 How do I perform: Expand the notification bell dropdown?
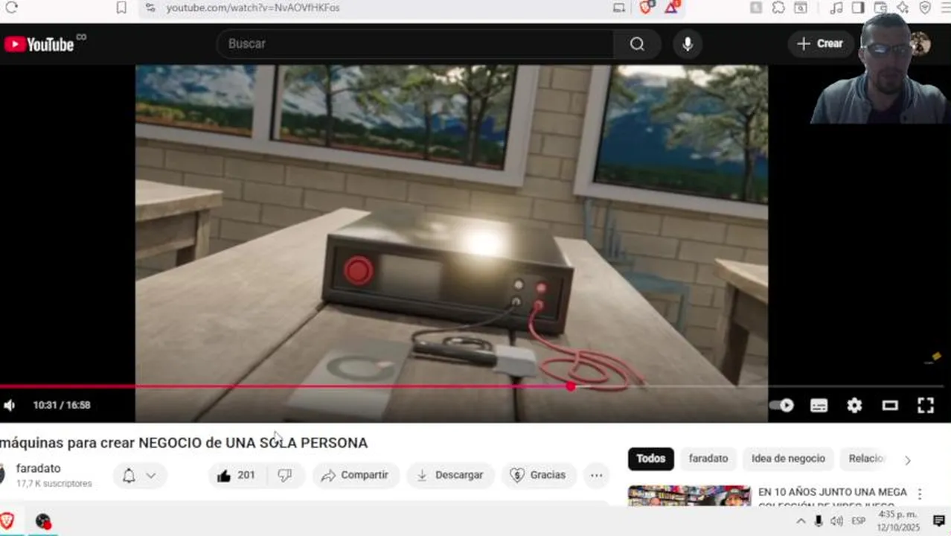tap(140, 476)
